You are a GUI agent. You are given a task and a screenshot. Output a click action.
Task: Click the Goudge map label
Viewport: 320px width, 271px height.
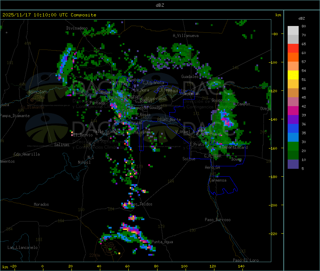pyautogui.click(x=156, y=108)
